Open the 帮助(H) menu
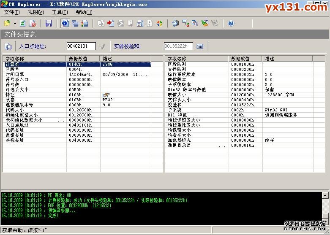330x235 pixels. click(x=84, y=12)
